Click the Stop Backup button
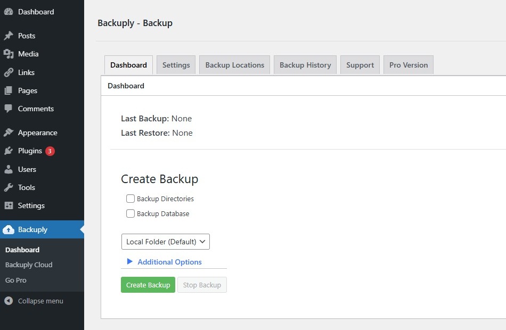This screenshot has height=330, width=506. (x=202, y=285)
